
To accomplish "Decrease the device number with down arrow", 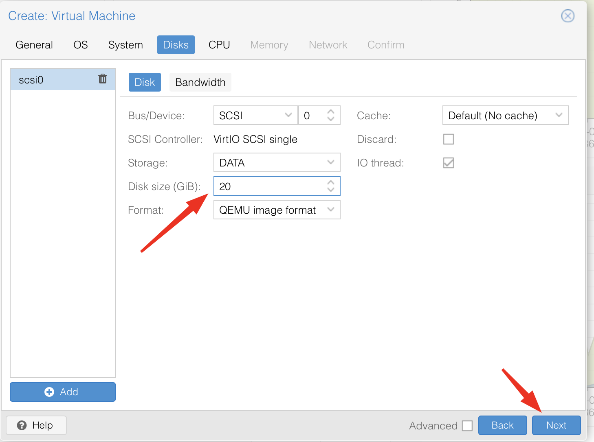I will coord(331,119).
